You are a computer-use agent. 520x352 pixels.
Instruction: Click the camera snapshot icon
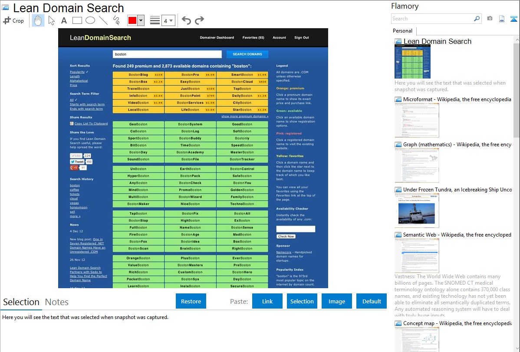coord(490,19)
